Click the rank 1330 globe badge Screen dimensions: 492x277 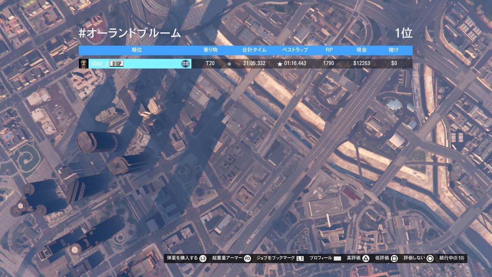[x=185, y=64]
